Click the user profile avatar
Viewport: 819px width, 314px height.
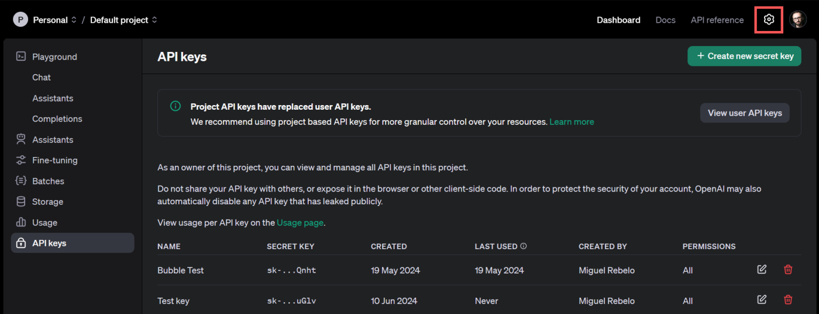point(797,20)
